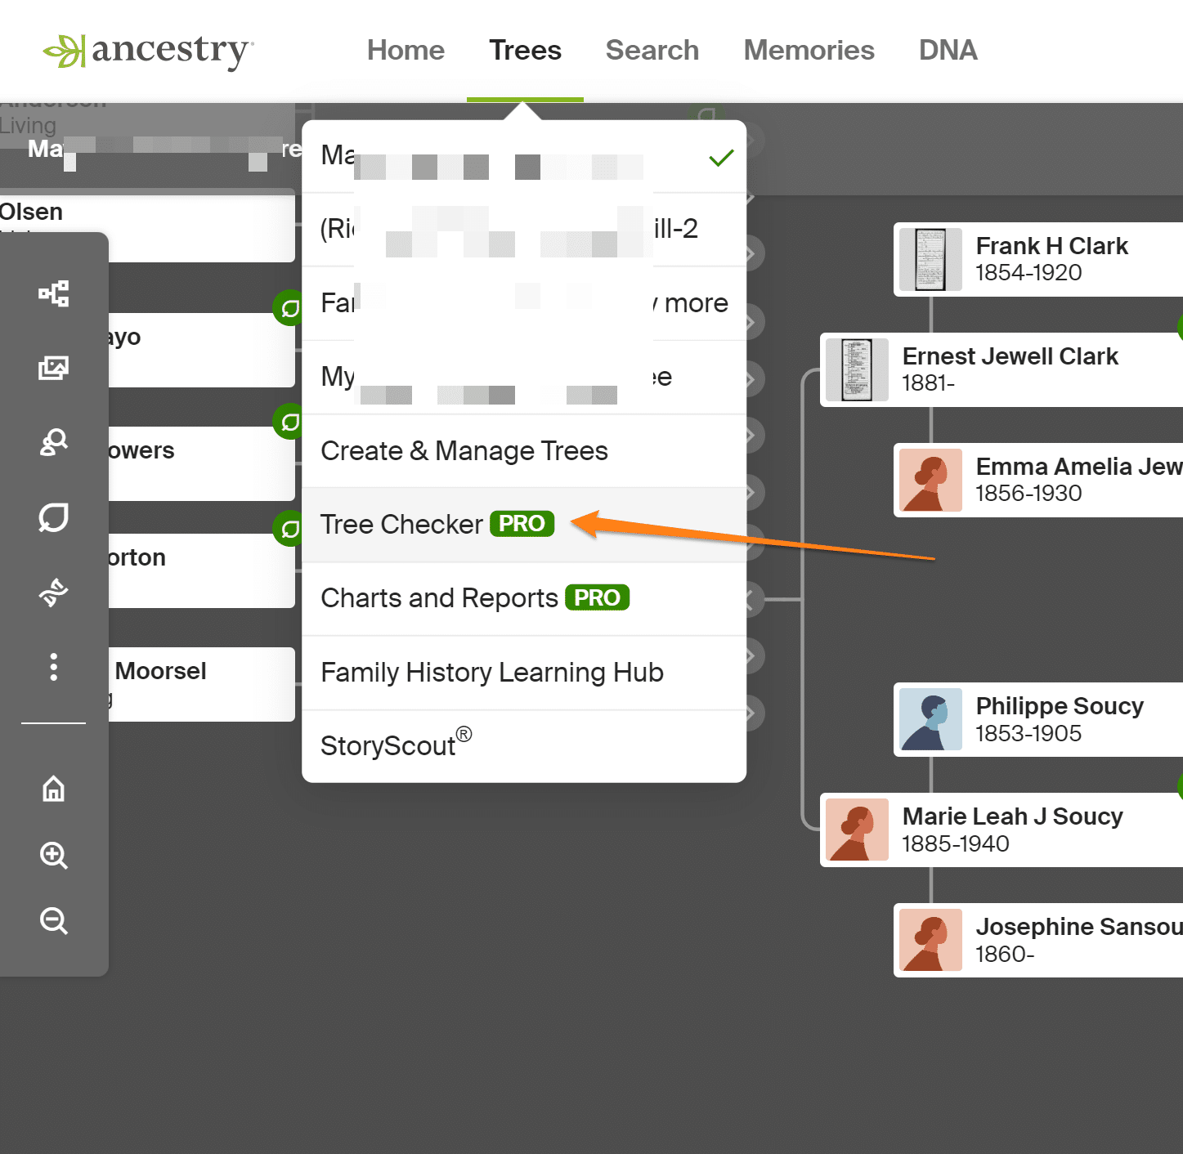Image resolution: width=1183 pixels, height=1154 pixels.
Task: Select the tree entry ending in ill-2
Action: [x=524, y=230]
